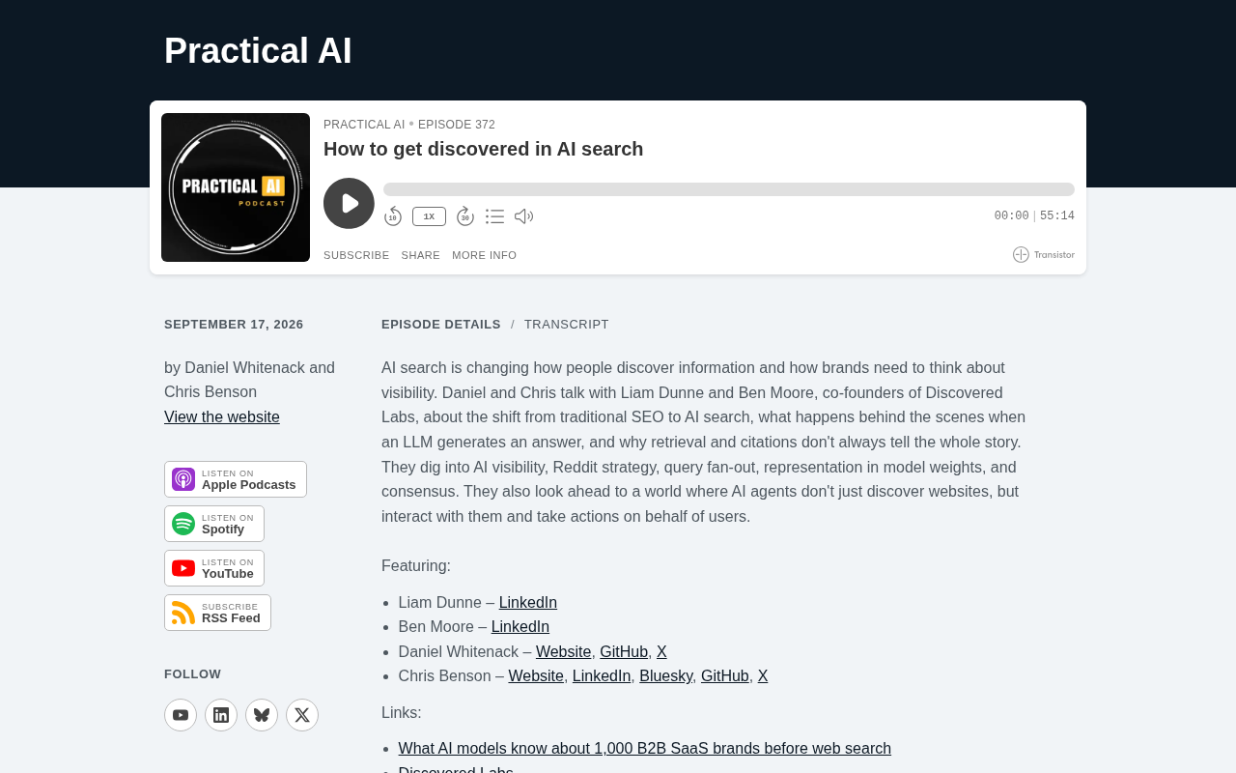Visit Daniel Whitenack's Website link

(x=564, y=652)
